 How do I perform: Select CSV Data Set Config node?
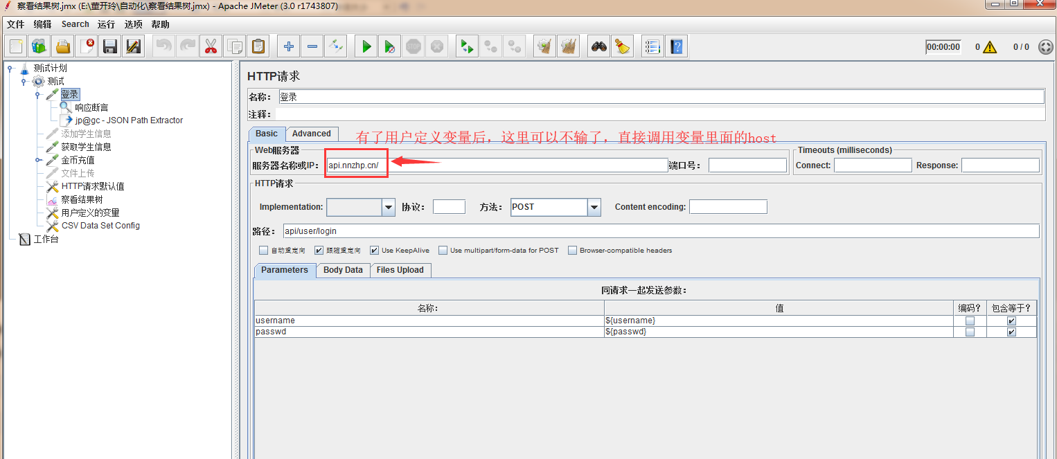(x=100, y=226)
